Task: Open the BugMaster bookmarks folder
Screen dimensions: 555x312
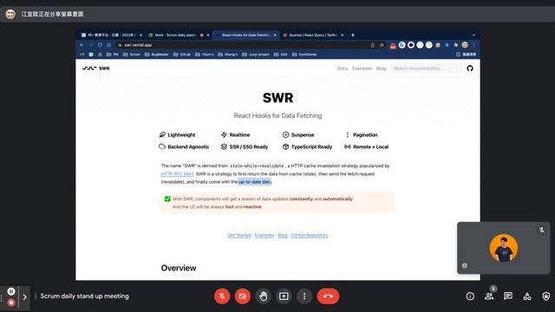Action: point(157,55)
